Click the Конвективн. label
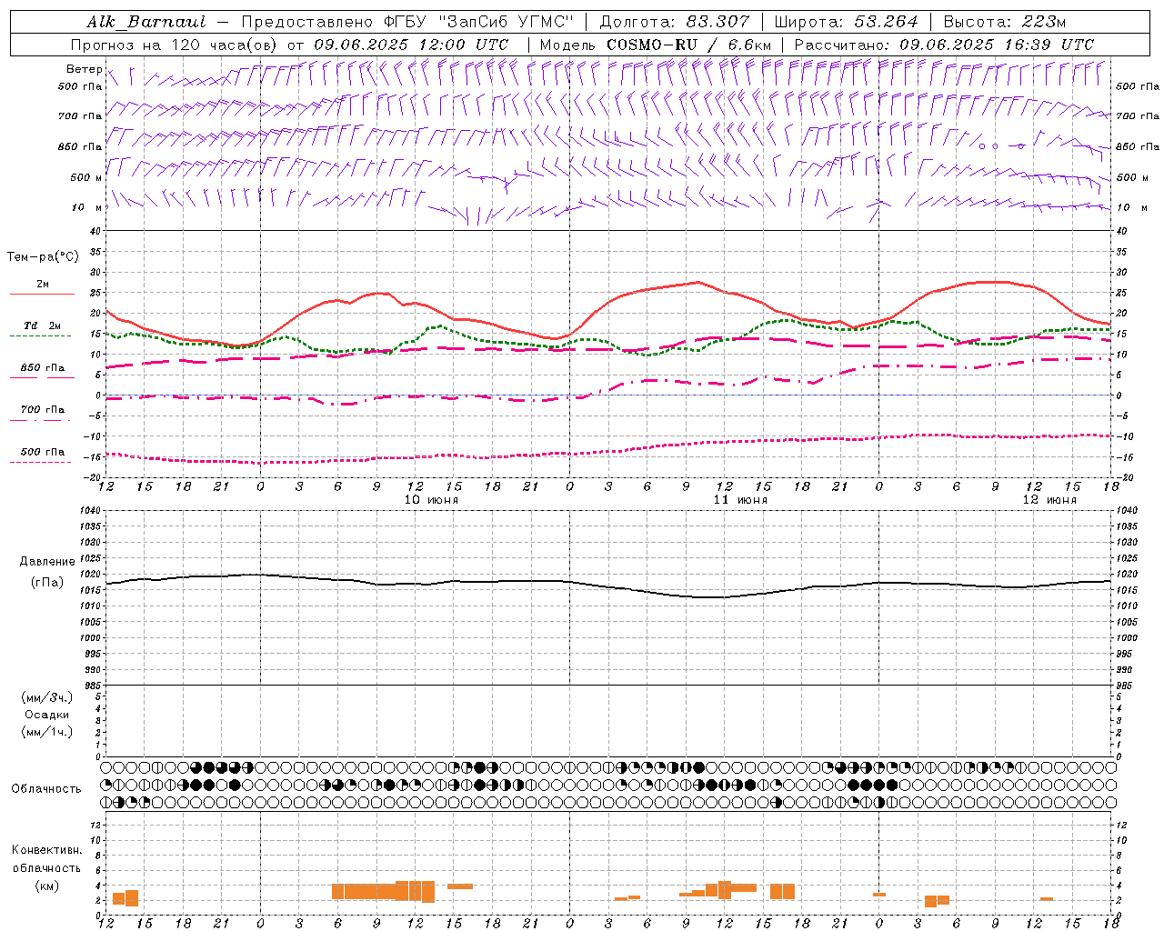Screen dimensions: 1164x931 click(x=47, y=850)
